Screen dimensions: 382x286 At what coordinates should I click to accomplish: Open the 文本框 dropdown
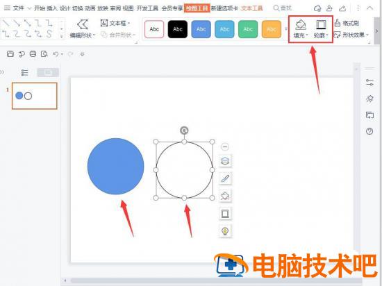pos(115,23)
